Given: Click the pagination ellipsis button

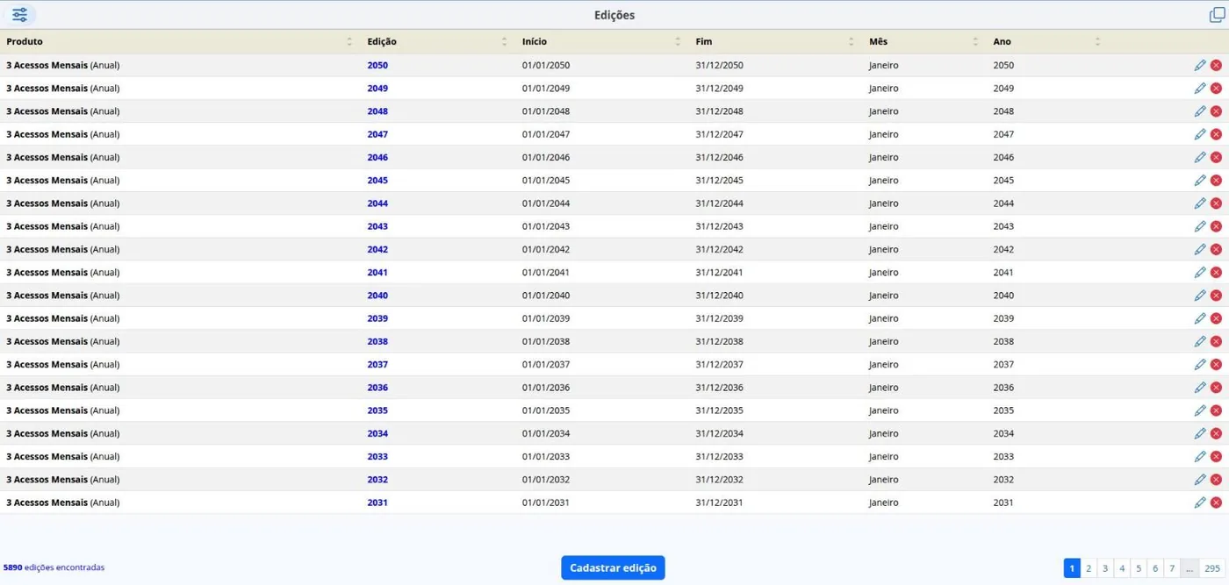Looking at the screenshot, I should (1189, 568).
